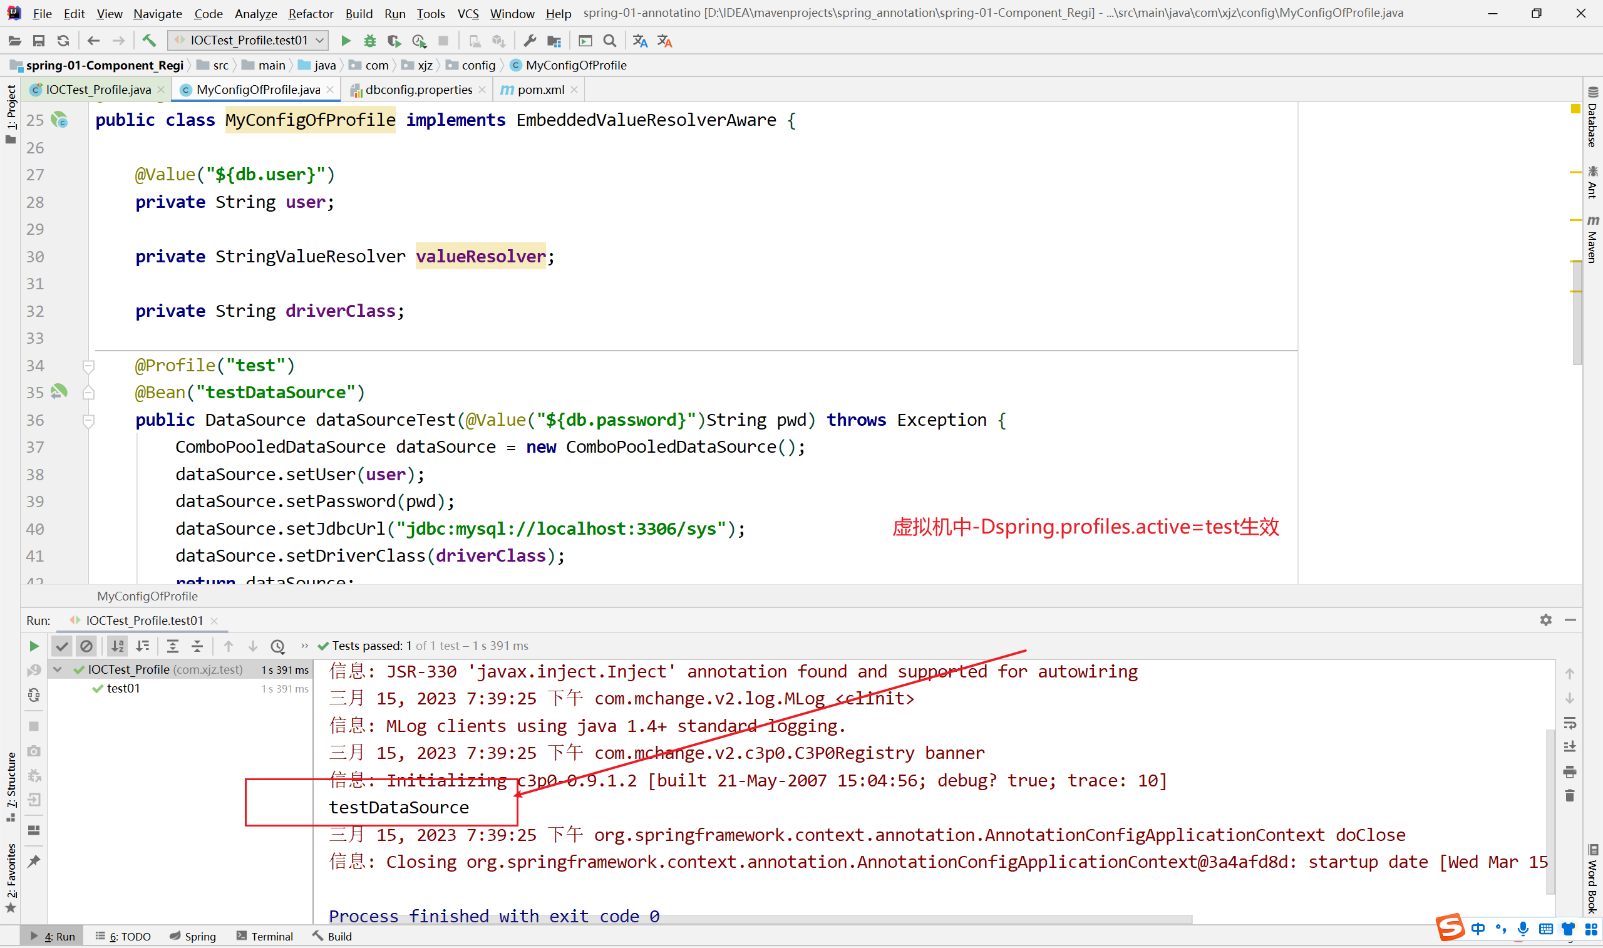Click the config folder in the breadcrumb
Screen dimensions: 1603x948
(471, 65)
